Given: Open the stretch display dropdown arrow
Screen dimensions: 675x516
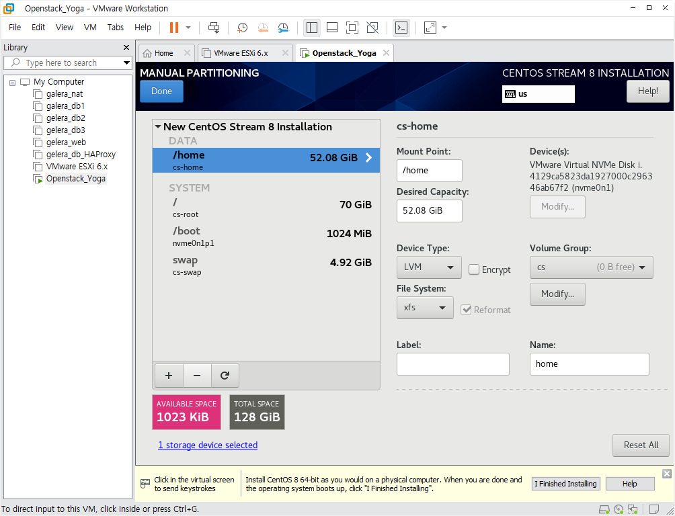Looking at the screenshot, I should [x=444, y=28].
